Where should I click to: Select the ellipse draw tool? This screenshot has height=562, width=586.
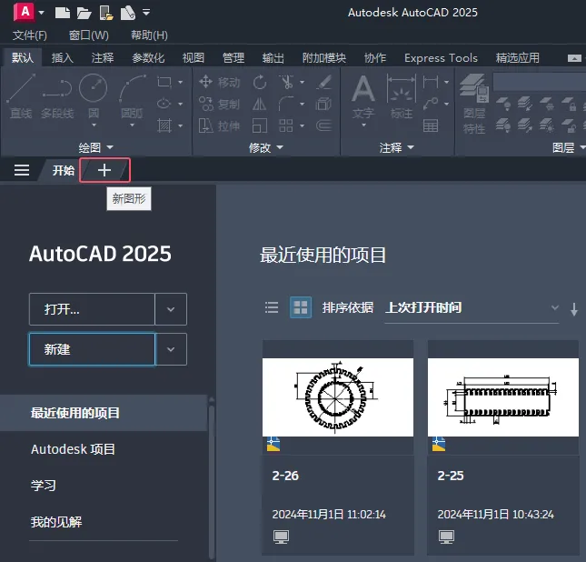click(x=164, y=104)
